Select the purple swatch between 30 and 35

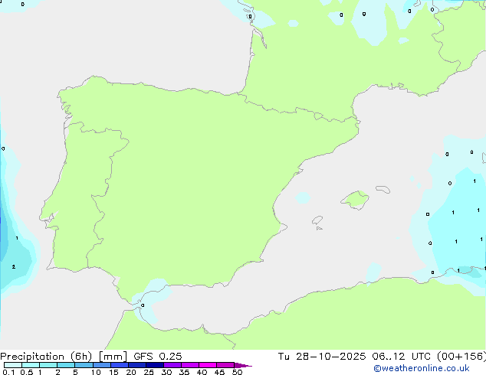pos(172,365)
